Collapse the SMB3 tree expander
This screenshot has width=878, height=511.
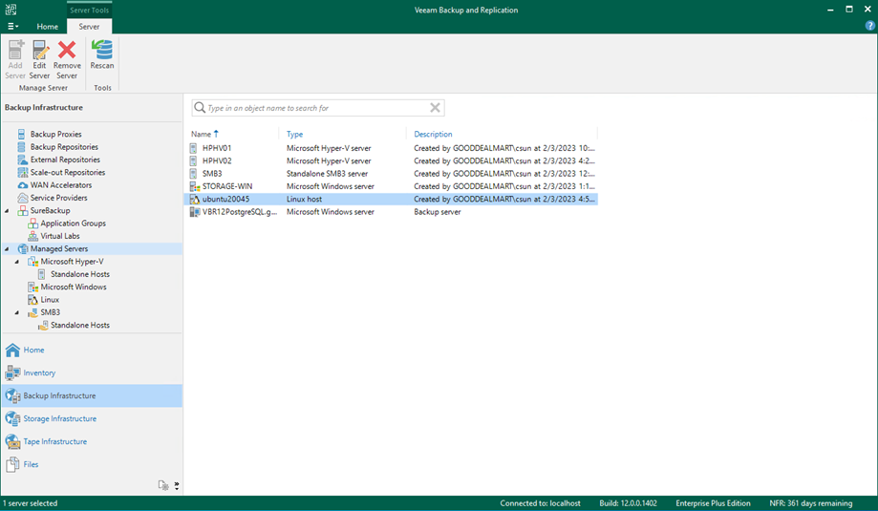point(17,313)
